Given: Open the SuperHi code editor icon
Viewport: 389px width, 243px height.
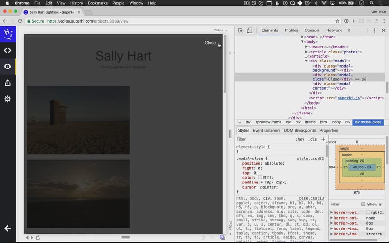Looking at the screenshot, I should [x=8, y=50].
